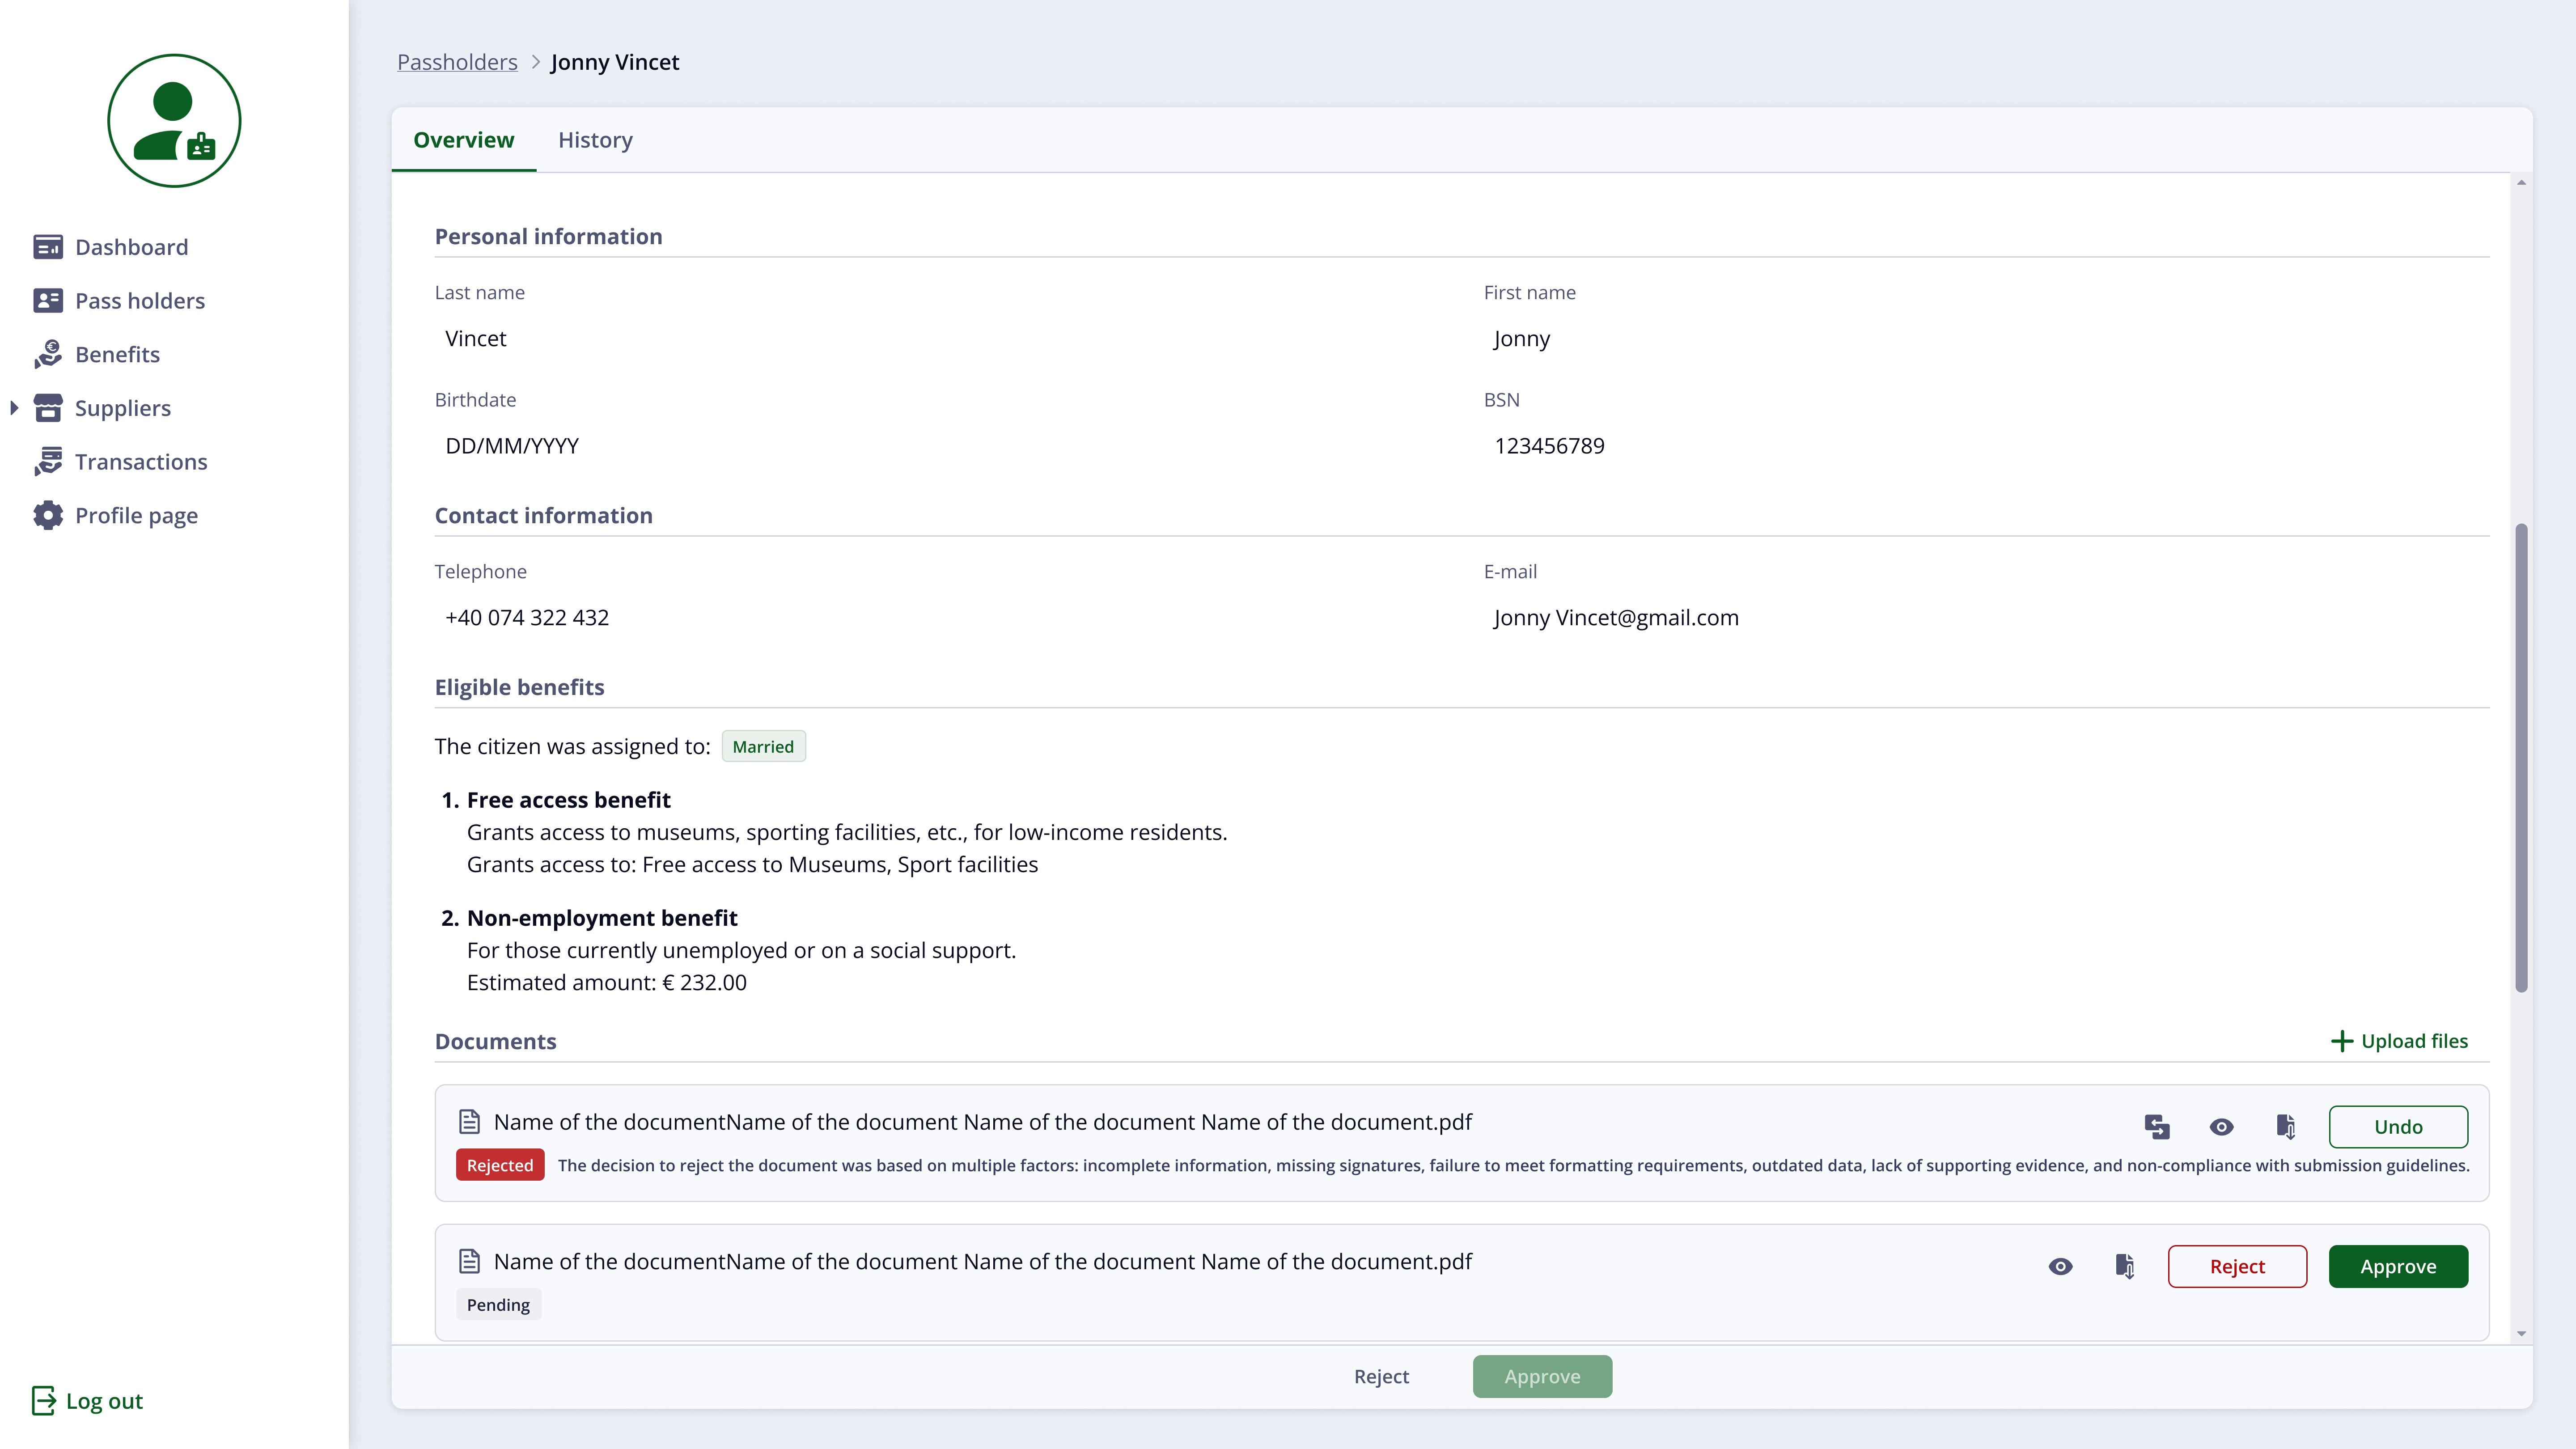The image size is (2576, 1449).
Task: Open Dashboard from the sidebar
Action: (x=131, y=247)
